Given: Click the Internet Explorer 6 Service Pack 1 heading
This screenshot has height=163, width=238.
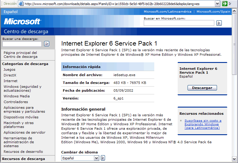Looking at the screenshot, I should click(109, 43).
